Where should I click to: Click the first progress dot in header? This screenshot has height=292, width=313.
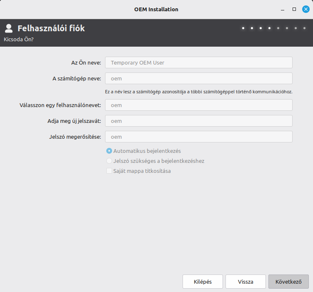243,28
